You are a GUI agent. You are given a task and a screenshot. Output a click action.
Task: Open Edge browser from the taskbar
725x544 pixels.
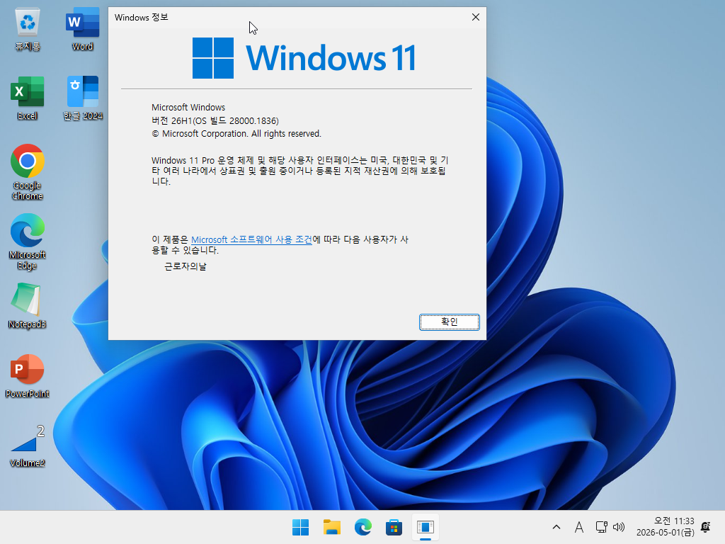363,527
